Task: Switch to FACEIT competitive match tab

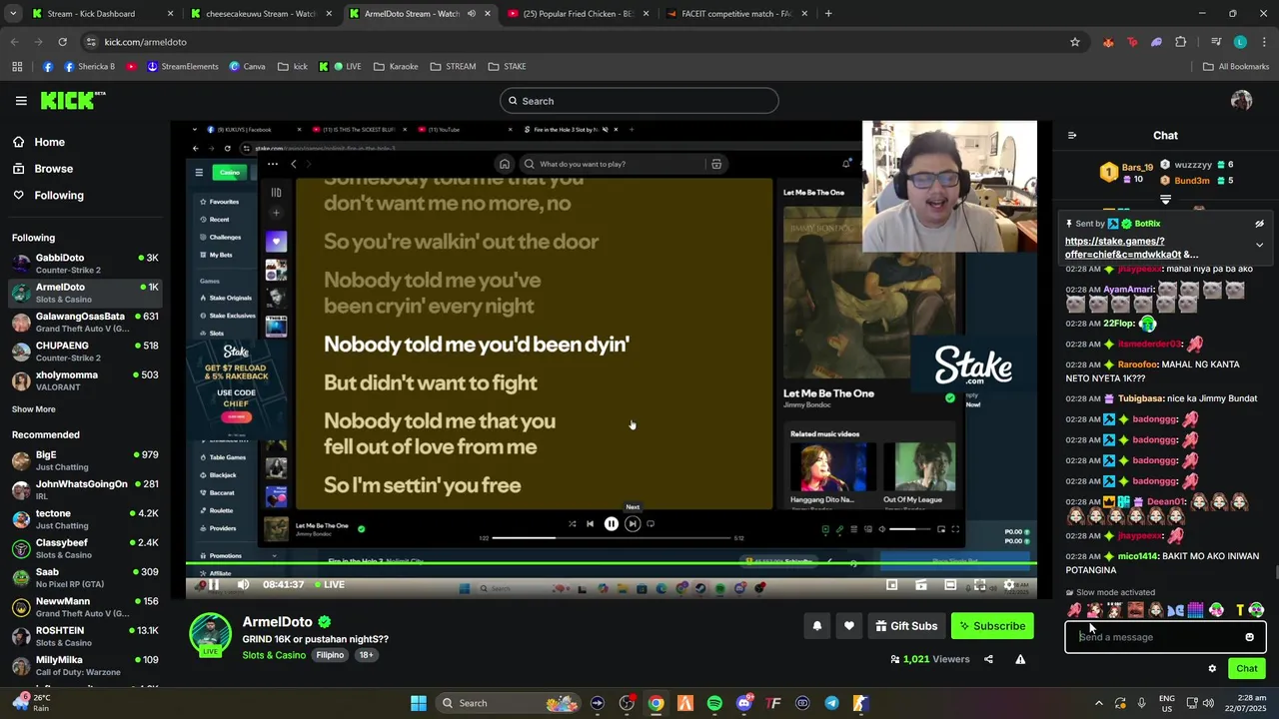Action: (735, 14)
